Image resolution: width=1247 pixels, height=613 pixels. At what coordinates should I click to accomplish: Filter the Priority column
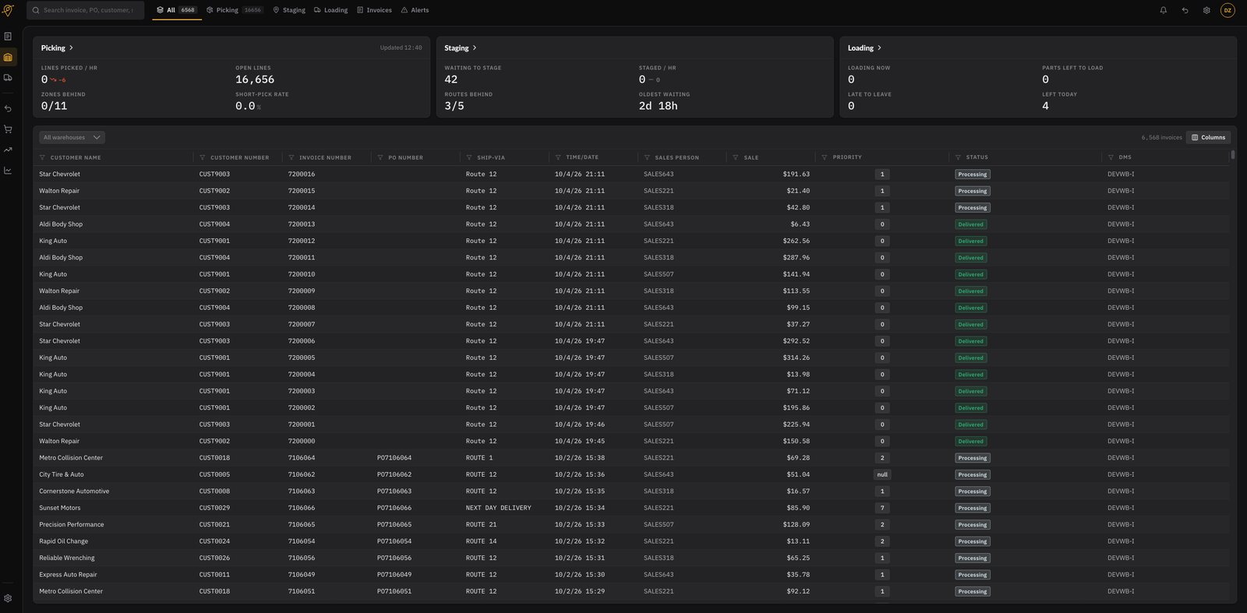click(x=825, y=157)
